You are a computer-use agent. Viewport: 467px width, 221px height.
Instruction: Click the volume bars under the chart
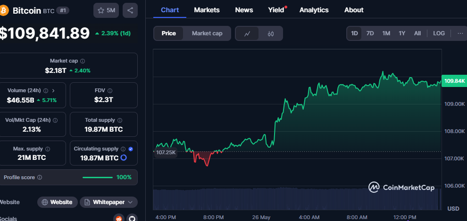click(297, 199)
